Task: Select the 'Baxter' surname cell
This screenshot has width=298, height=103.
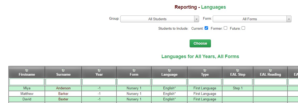Action: pyautogui.click(x=63, y=99)
